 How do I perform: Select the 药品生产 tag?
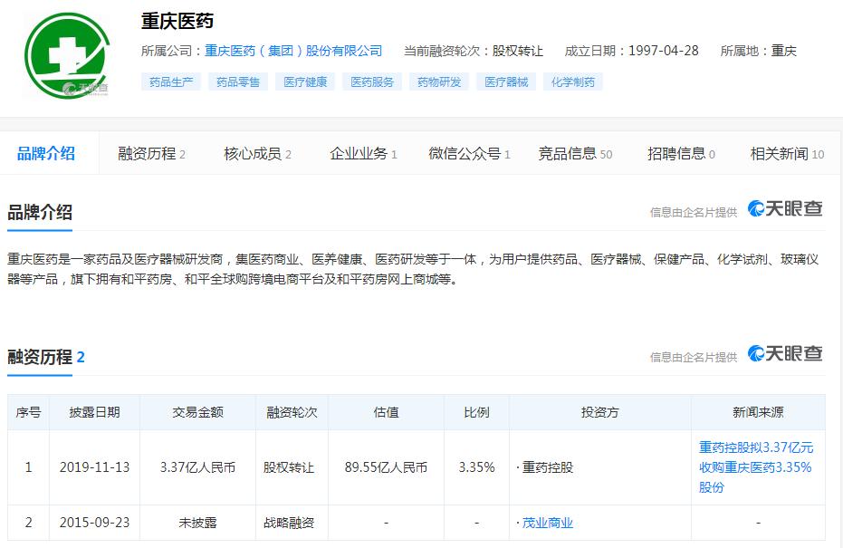(171, 82)
